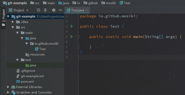Click io in the breadcrumb bar
Viewport: 185px width, 95px height.
(x=78, y=3)
